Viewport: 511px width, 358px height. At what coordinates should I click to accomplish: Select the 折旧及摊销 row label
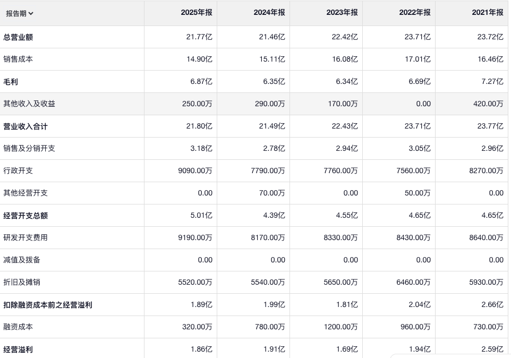pyautogui.click(x=22, y=283)
